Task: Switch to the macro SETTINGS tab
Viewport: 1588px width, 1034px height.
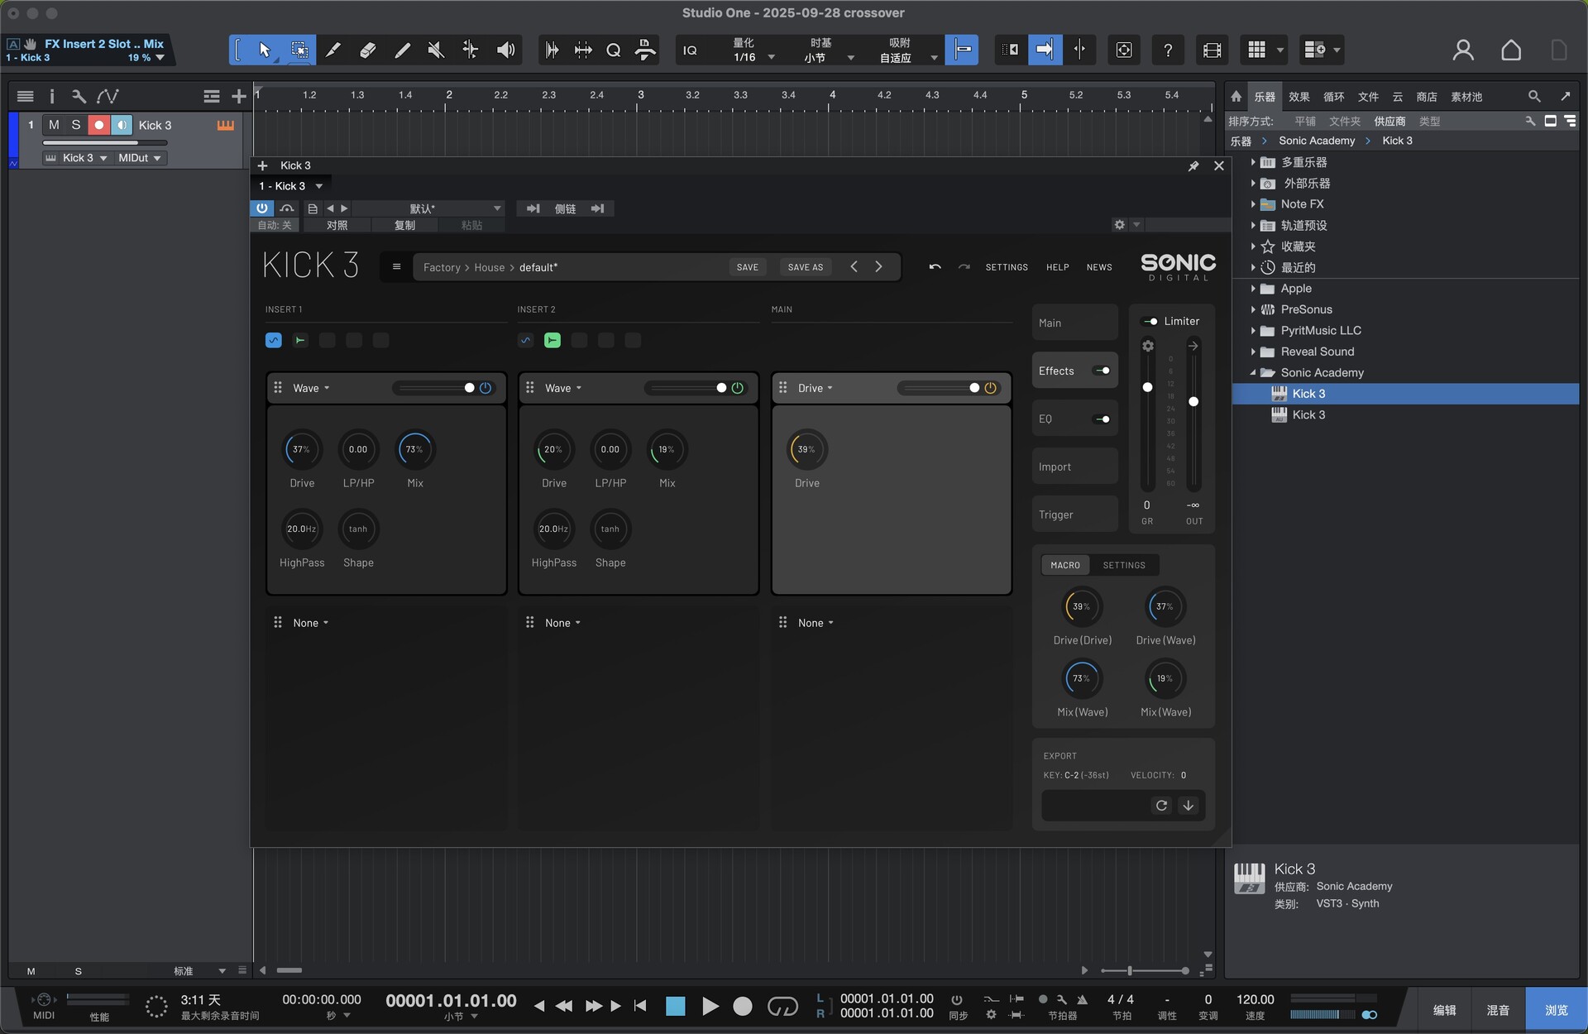Action: pyautogui.click(x=1124, y=565)
